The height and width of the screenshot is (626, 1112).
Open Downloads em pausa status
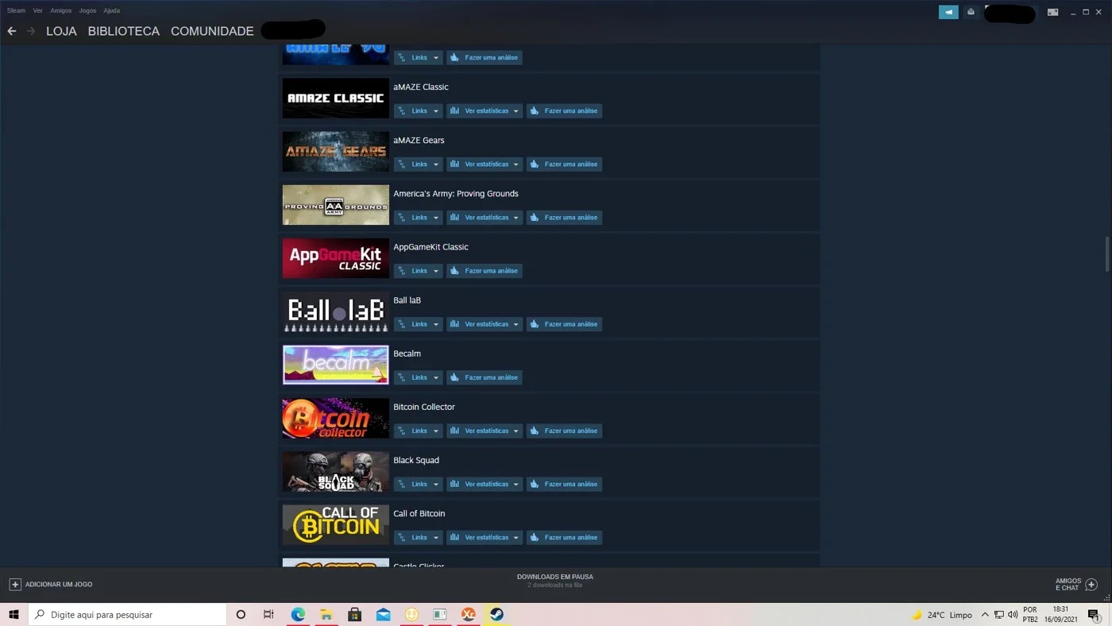555,581
